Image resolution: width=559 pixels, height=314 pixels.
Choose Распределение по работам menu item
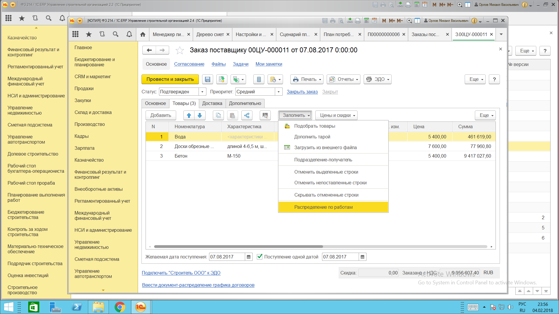point(333,207)
